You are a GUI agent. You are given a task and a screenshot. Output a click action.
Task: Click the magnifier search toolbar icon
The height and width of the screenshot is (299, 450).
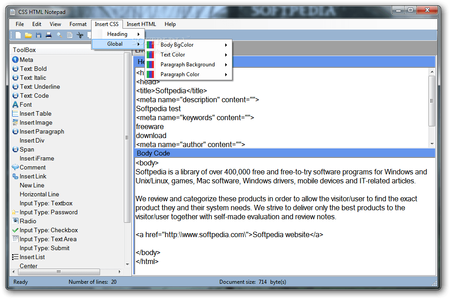tap(59, 35)
